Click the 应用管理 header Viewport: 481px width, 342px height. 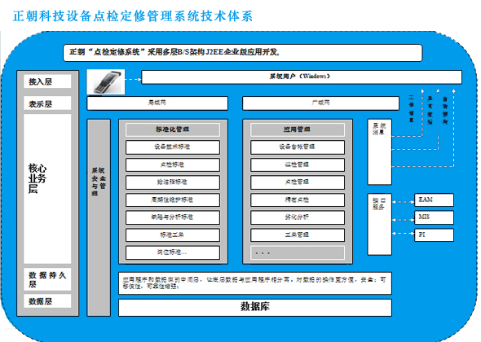coord(298,129)
